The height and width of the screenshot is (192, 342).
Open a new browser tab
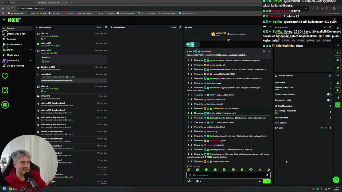pos(71,3)
